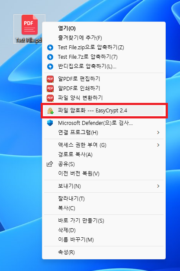
Task: Choose Microsoft Defender(으)로 검사...
Action: [x=104, y=123]
